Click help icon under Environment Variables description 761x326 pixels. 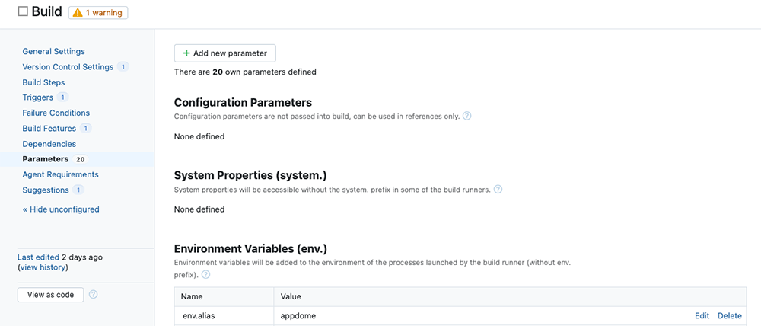205,274
